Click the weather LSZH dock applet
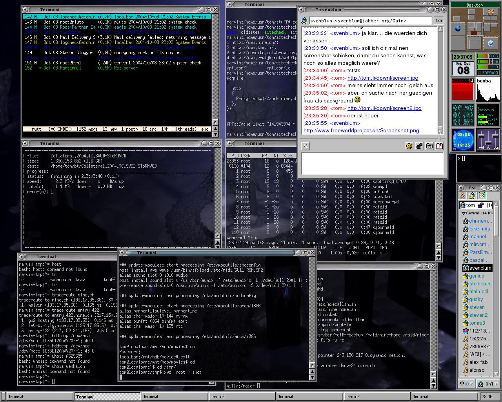 463,115
